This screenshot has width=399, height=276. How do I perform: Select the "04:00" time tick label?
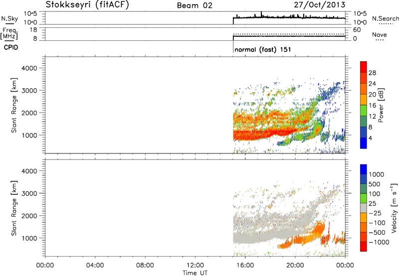click(95, 266)
